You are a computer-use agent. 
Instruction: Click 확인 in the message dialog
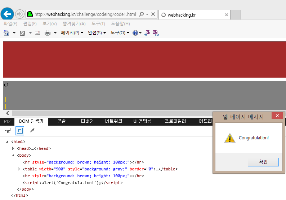point(263,162)
